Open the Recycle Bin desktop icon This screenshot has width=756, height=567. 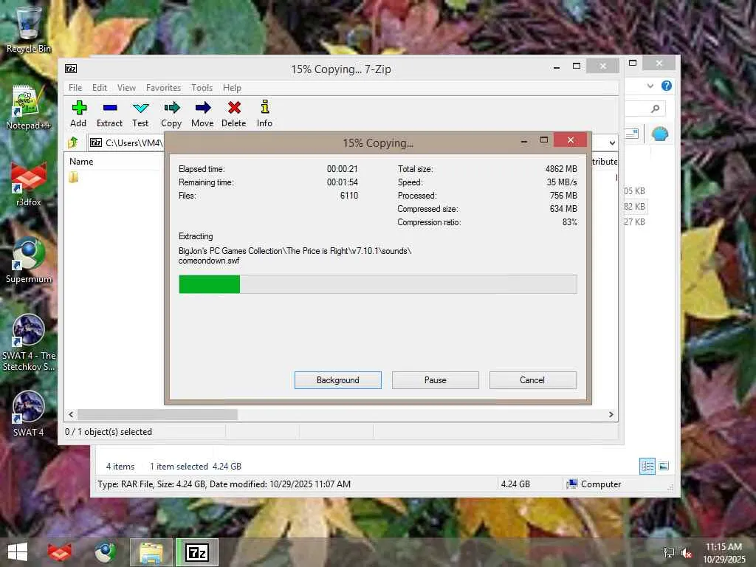[x=28, y=29]
